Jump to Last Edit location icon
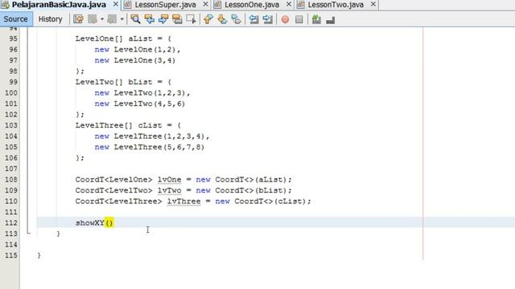This screenshot has width=515, height=289. [x=78, y=19]
